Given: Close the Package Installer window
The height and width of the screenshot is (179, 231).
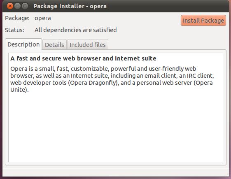Looking at the screenshot, I should (x=10, y=6).
